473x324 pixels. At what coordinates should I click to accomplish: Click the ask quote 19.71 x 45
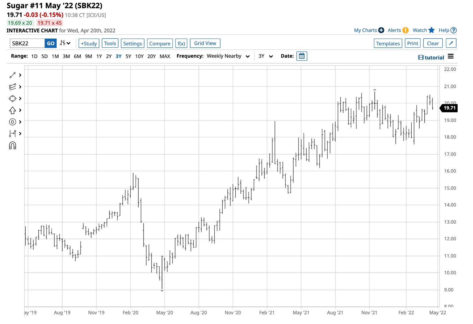coord(50,23)
